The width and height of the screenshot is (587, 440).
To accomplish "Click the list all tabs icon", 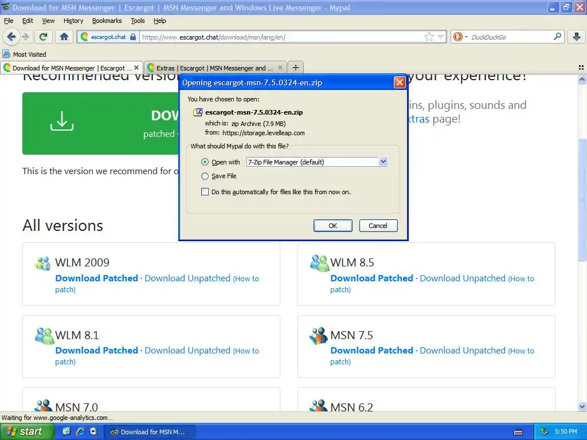I will [x=581, y=68].
